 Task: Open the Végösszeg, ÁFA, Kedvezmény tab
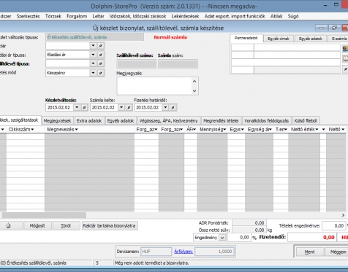[169, 120]
